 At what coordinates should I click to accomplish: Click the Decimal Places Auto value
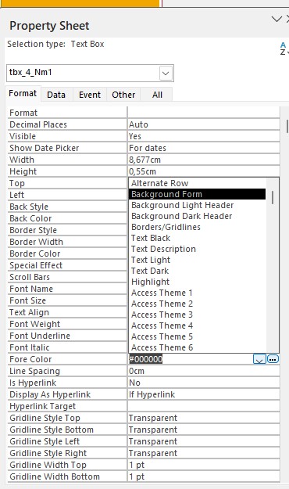coord(204,124)
